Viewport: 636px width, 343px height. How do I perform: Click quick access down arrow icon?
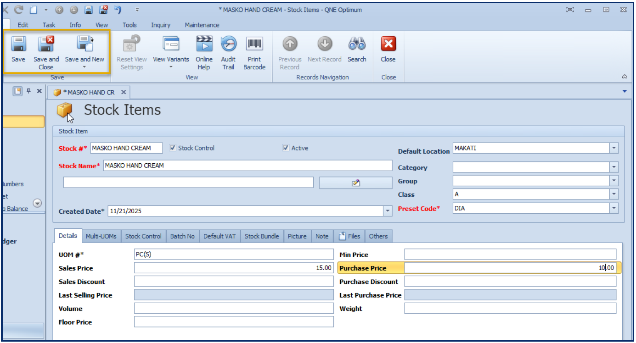coord(74,10)
